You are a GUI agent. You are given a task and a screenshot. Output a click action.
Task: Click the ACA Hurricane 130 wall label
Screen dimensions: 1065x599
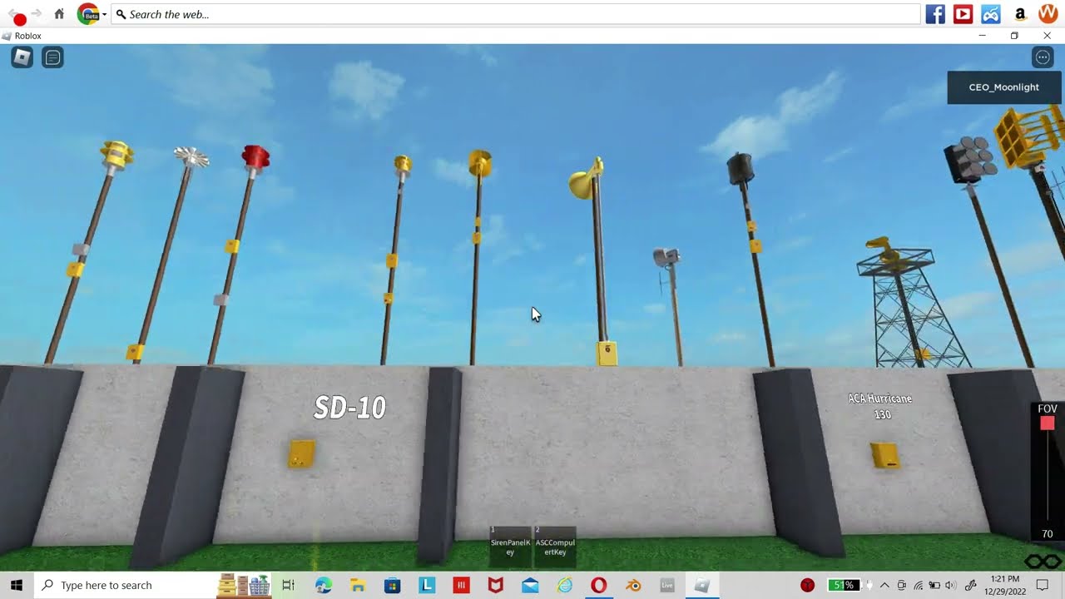point(880,406)
